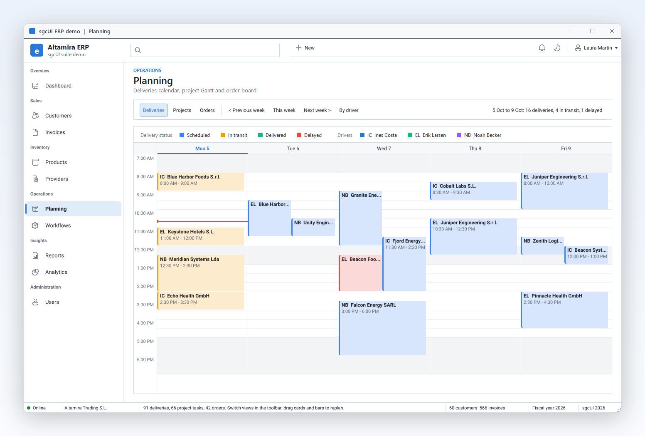This screenshot has height=436, width=645.
Task: Open the Beacon Foo... delayed delivery card
Action: coord(360,273)
